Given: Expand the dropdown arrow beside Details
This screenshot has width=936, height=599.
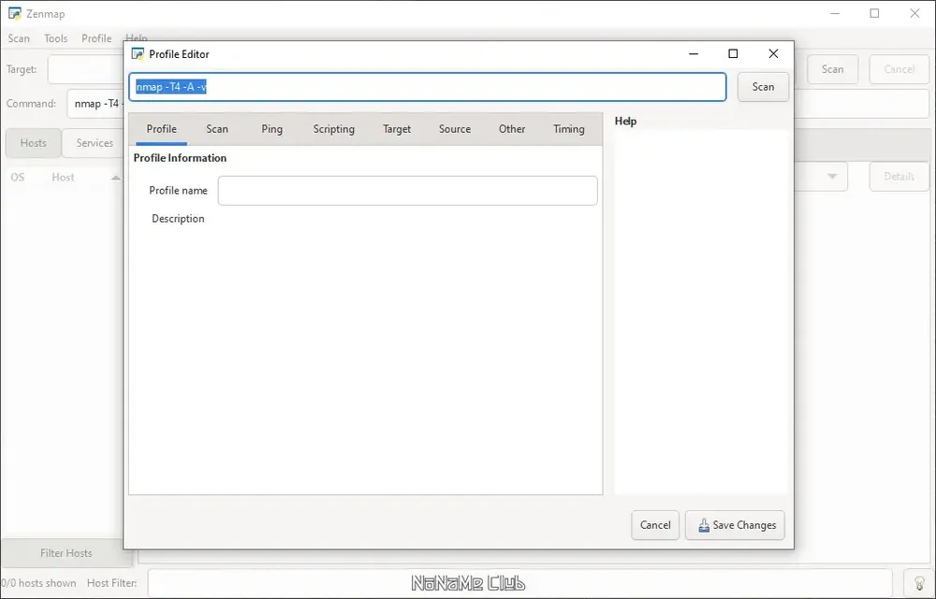Looking at the screenshot, I should (832, 177).
